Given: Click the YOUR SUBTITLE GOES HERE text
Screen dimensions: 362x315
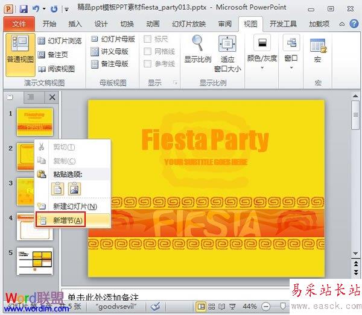Looking at the screenshot, I should tap(206, 162).
